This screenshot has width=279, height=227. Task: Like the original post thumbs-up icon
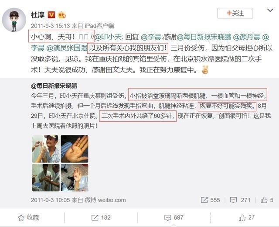pos(264,200)
